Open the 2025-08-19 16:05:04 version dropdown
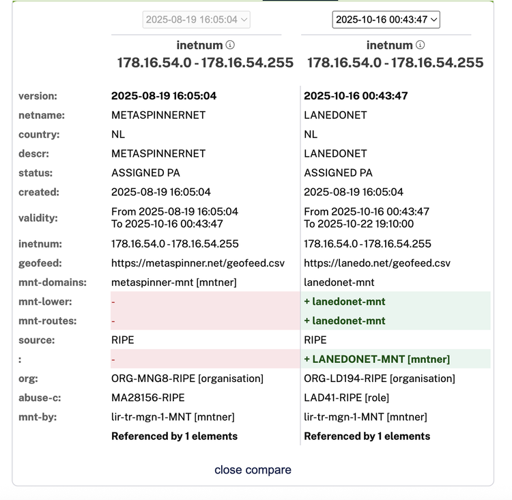The height and width of the screenshot is (500, 512). [197, 20]
